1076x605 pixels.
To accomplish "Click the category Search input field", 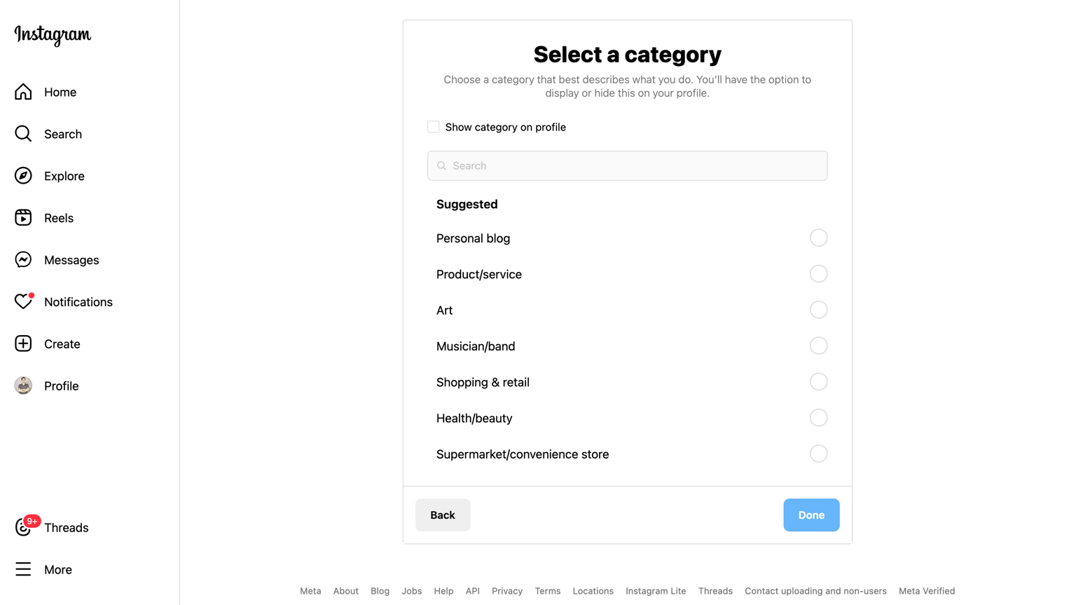I will [x=627, y=166].
